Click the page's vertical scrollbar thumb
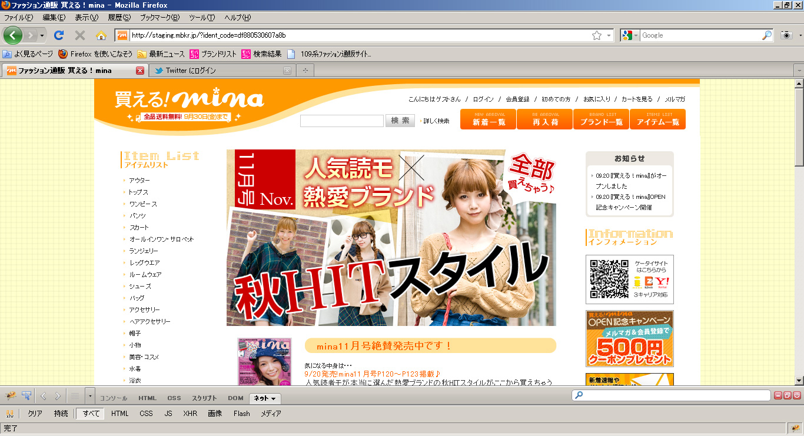This screenshot has height=436, width=804. click(x=799, y=127)
